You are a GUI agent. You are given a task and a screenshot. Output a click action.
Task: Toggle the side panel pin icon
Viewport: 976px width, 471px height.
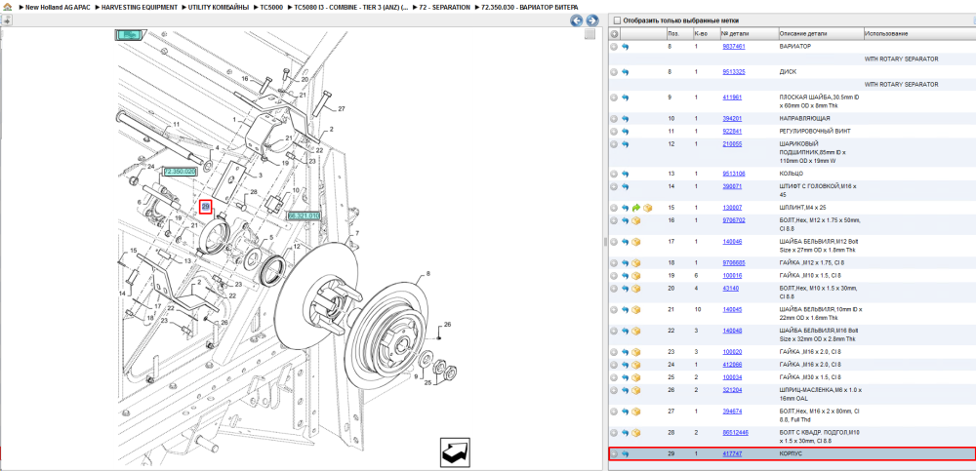[6, 20]
